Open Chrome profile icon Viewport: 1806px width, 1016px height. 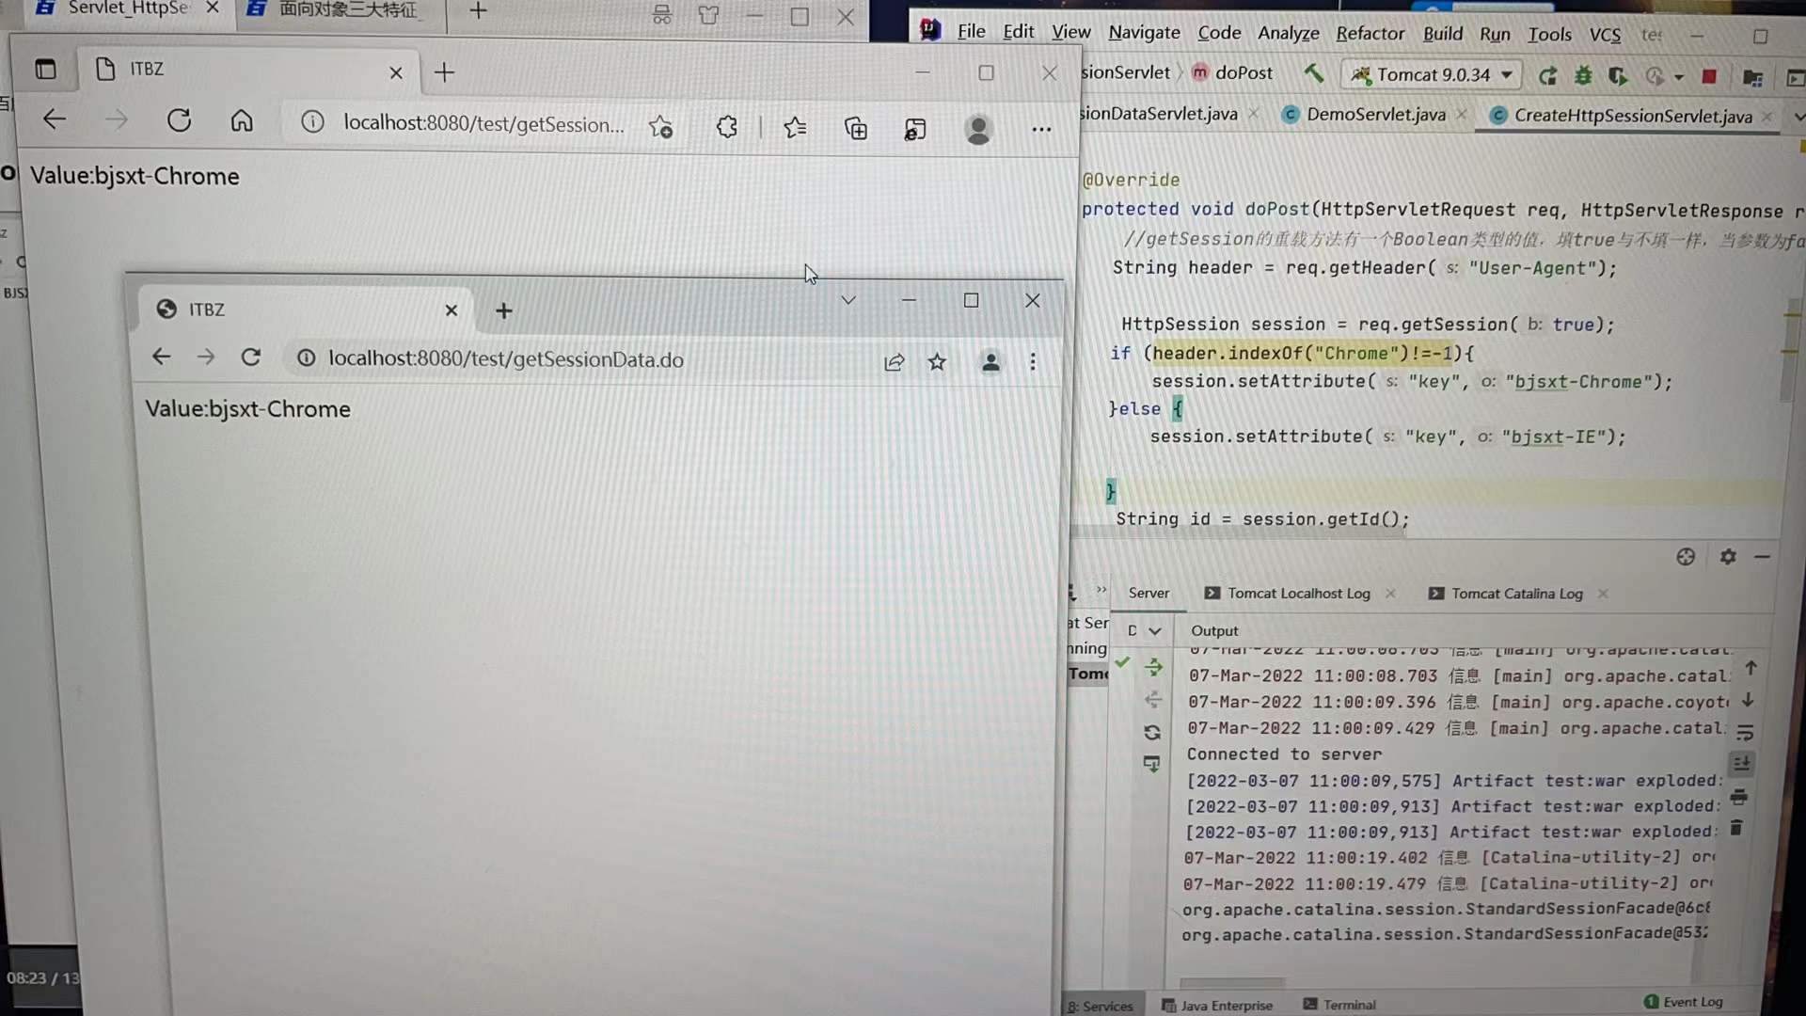click(x=990, y=362)
